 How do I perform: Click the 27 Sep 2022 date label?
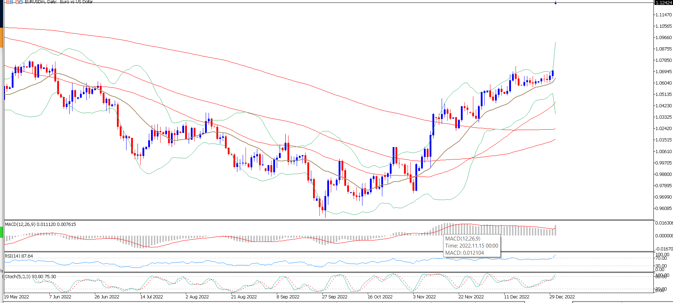(x=335, y=297)
